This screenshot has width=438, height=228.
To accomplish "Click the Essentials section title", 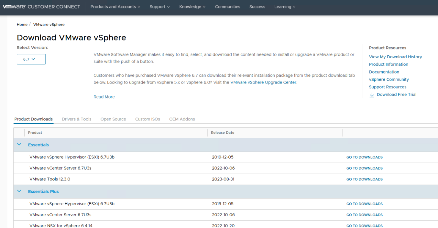I will (x=38, y=145).
